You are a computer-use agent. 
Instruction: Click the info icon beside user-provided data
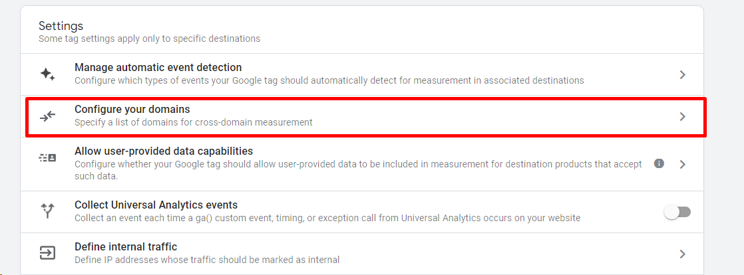pos(659,164)
